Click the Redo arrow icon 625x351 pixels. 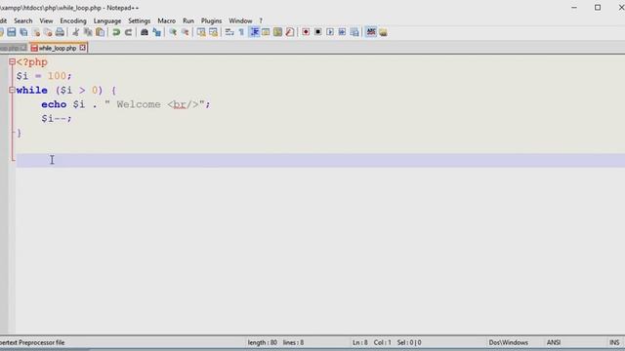click(128, 32)
